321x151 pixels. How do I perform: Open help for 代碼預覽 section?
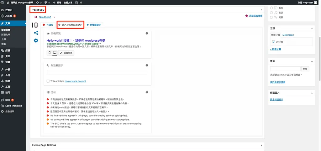(147, 33)
